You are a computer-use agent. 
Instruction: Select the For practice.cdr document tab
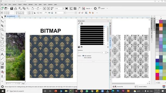[x=11, y=16]
